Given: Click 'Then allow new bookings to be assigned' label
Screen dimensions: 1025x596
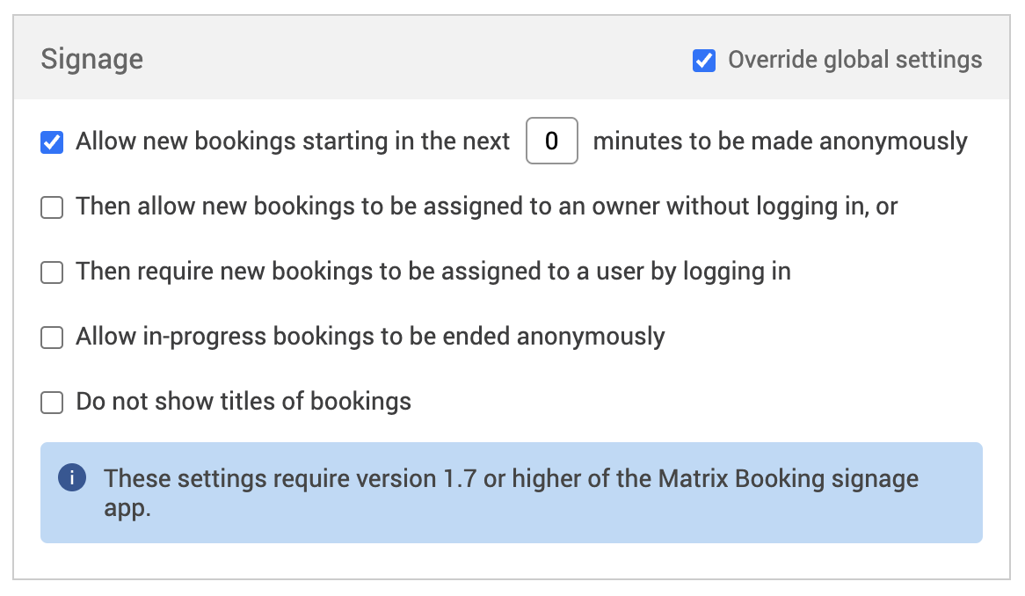Looking at the screenshot, I should (x=486, y=207).
